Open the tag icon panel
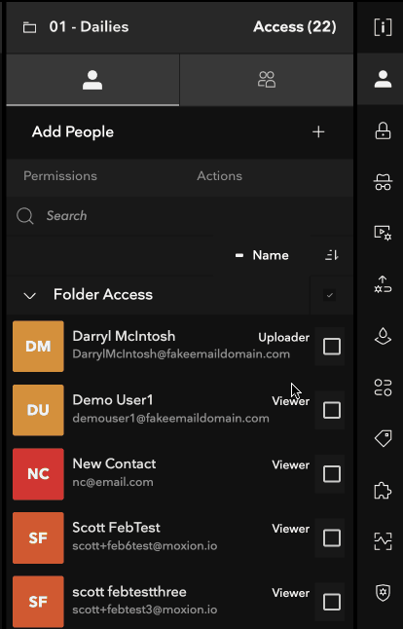 pos(383,438)
